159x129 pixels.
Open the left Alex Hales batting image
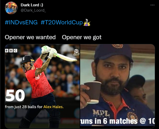coord(42,86)
